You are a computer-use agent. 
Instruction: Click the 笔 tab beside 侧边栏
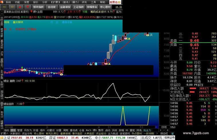pos(172,134)
